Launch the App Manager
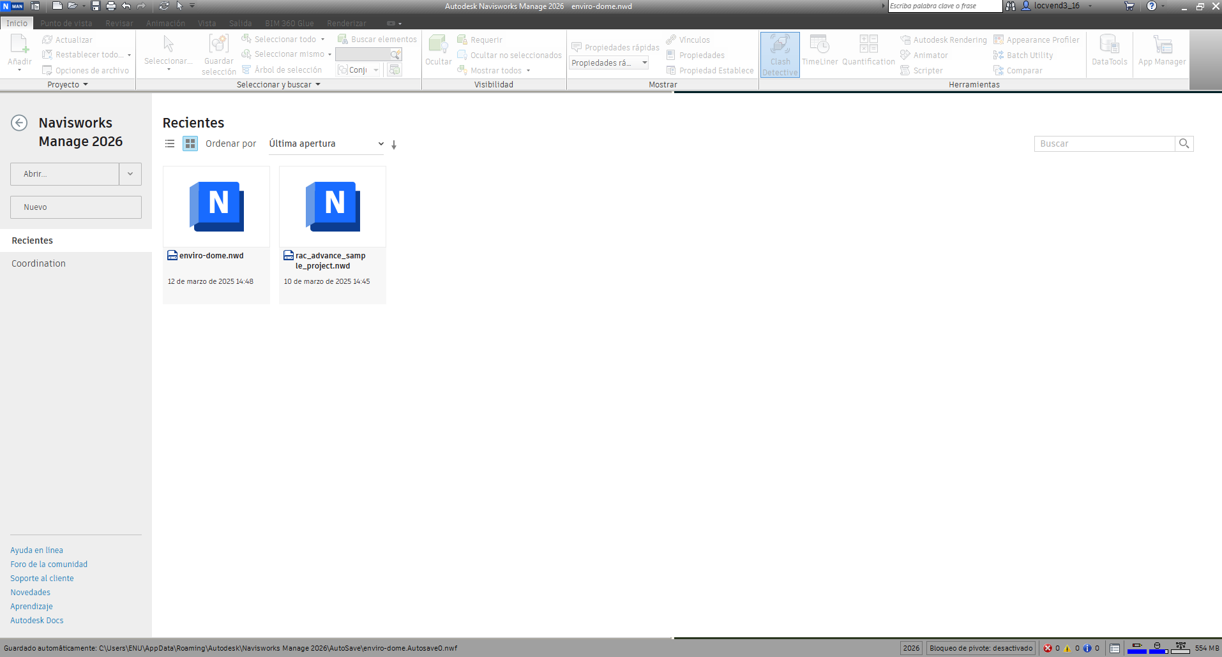This screenshot has width=1222, height=657. pos(1162,50)
